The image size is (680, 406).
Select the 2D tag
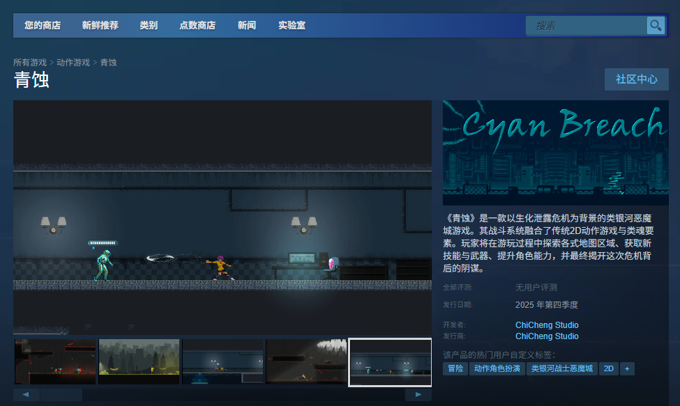point(608,369)
